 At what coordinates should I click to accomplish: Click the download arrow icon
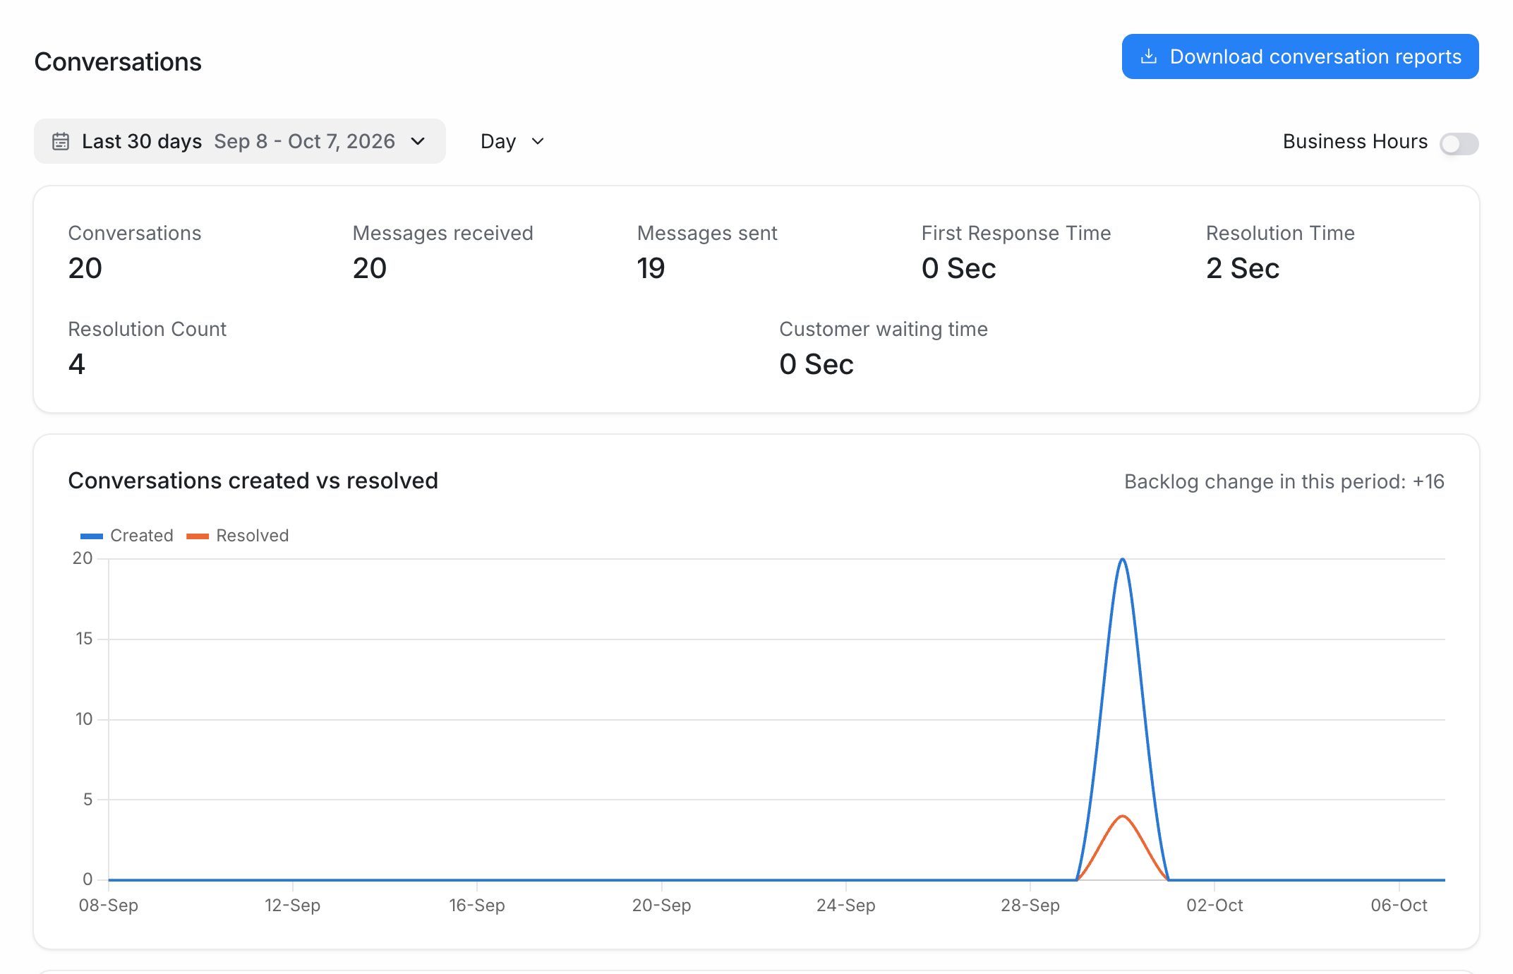[1149, 56]
